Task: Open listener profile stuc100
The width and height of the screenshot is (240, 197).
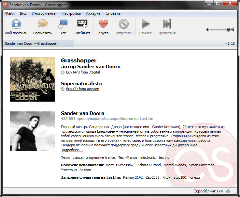Action: (x=180, y=177)
